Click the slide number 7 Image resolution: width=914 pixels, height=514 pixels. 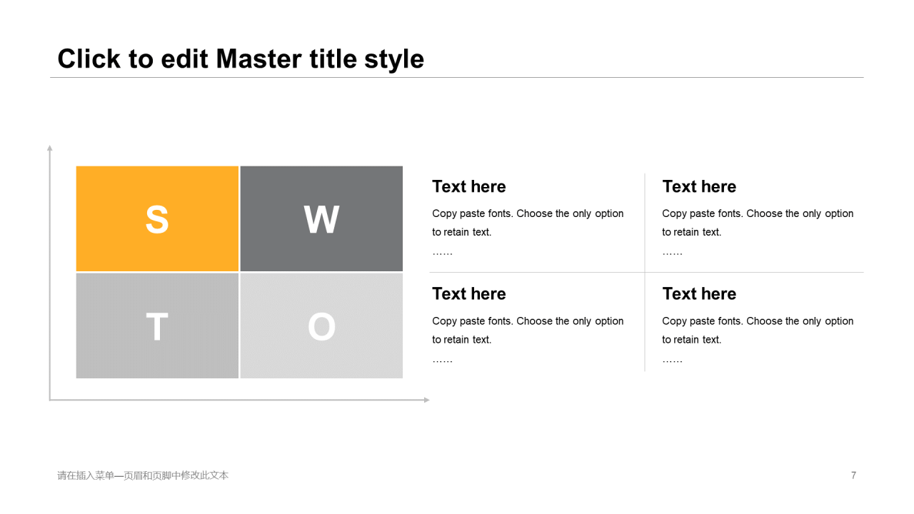[853, 475]
